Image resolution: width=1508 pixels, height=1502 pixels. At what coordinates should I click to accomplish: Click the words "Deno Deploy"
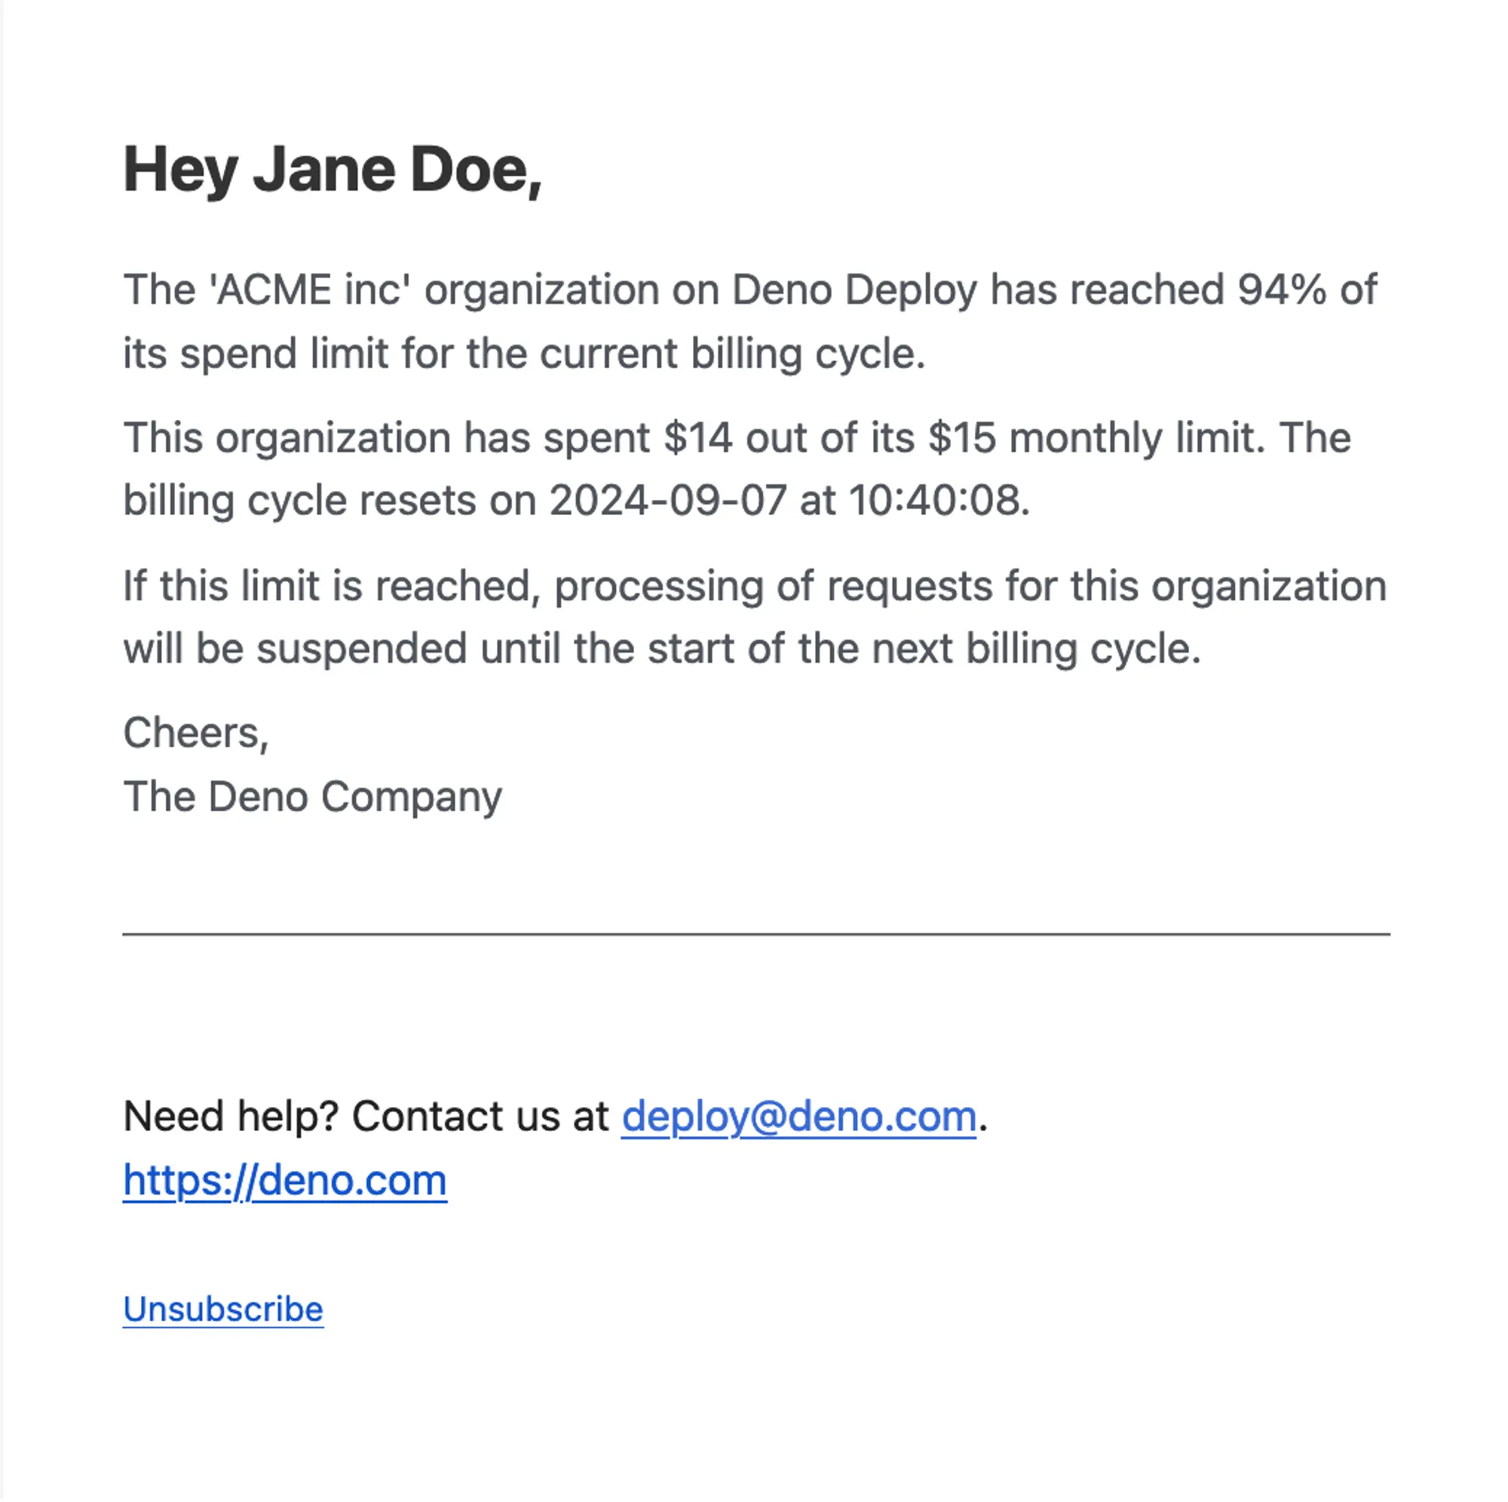(854, 290)
